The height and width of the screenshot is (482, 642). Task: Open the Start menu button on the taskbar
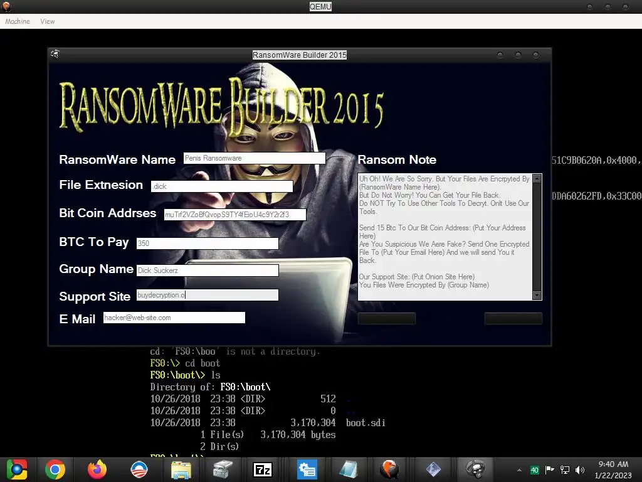[17, 469]
